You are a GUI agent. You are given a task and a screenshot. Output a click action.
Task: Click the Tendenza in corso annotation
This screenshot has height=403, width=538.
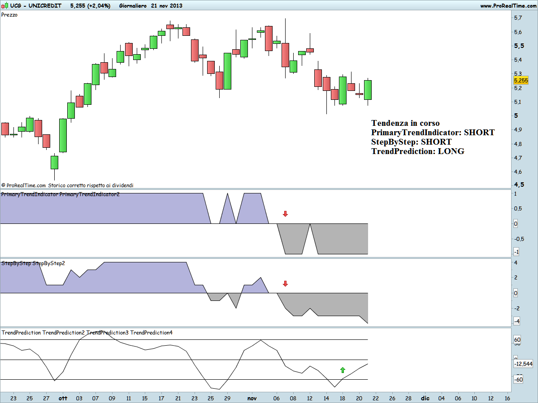[x=405, y=123]
